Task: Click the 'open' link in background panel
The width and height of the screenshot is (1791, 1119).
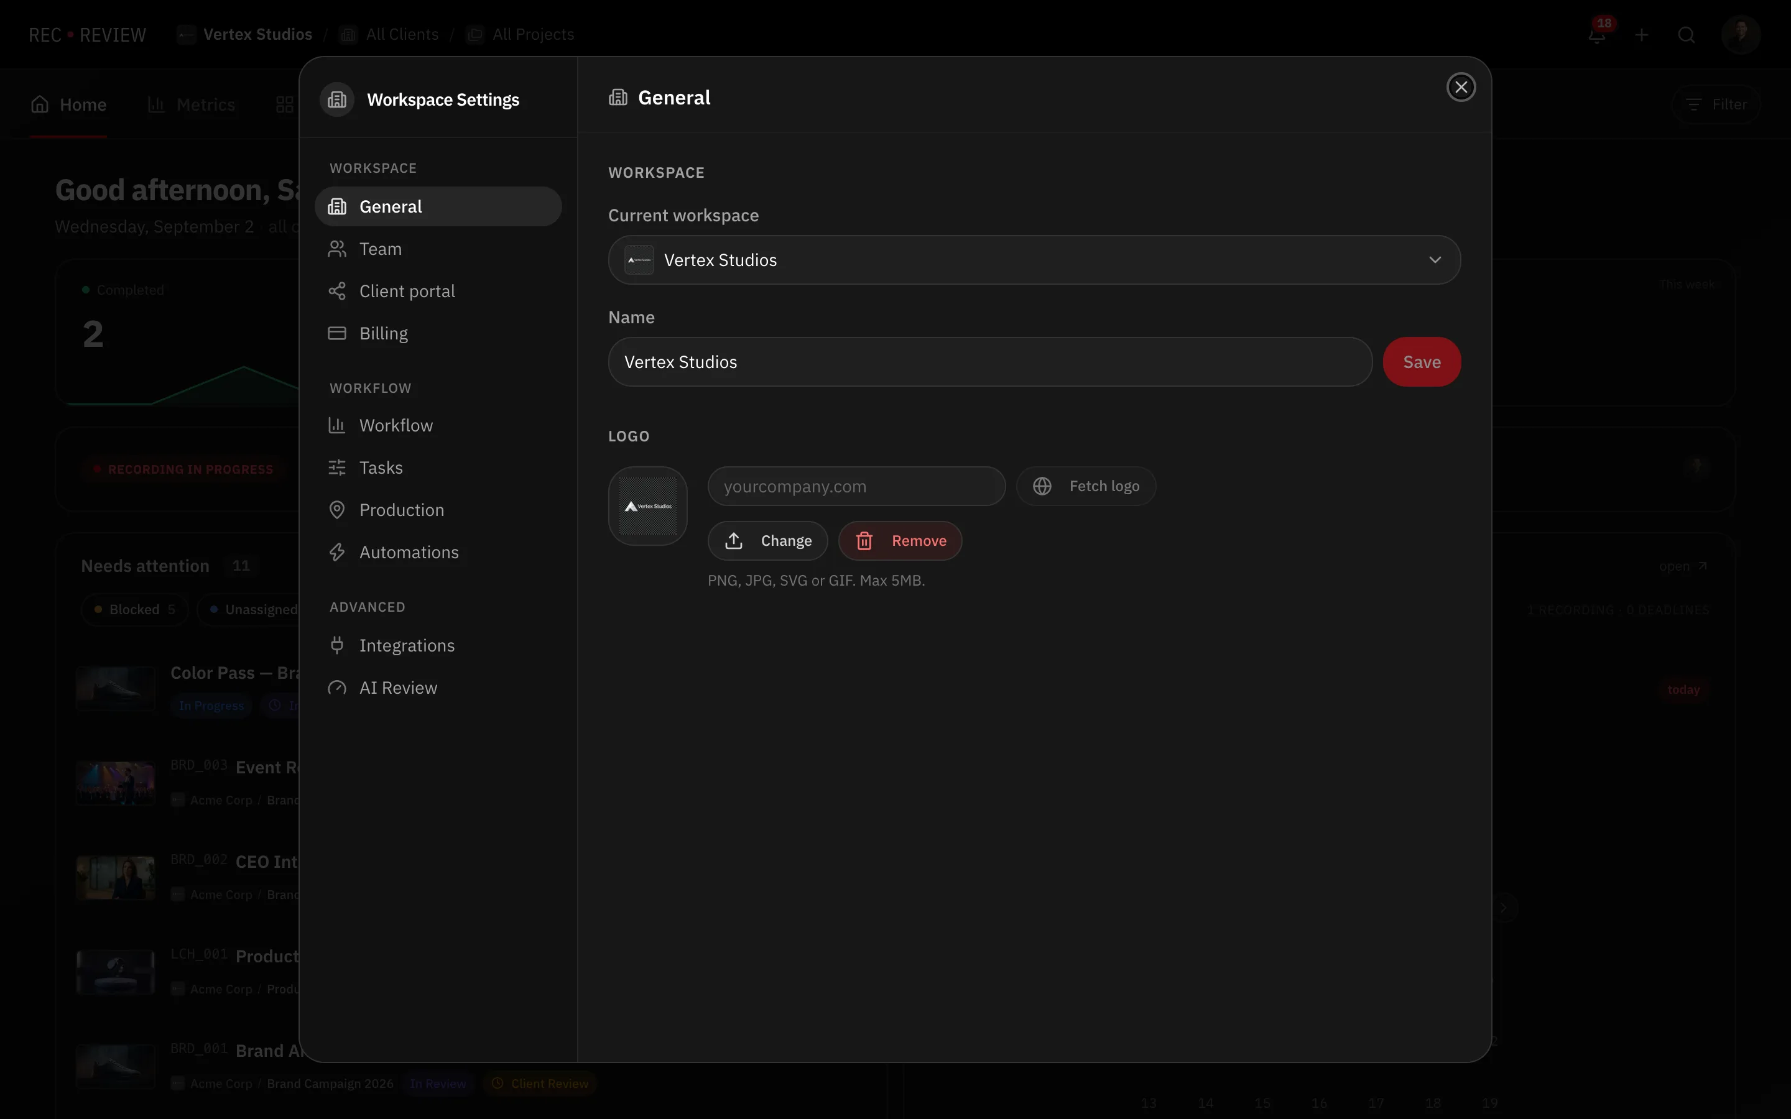Action: pyautogui.click(x=1682, y=566)
